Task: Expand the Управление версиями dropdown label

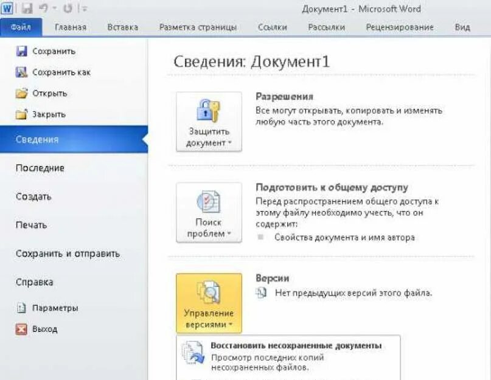Action: (209, 319)
